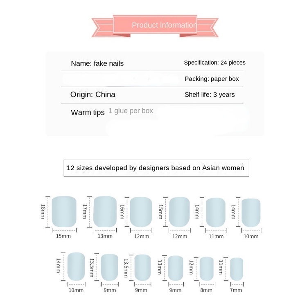The image size is (307, 307).
Task: Click the 13mm by 9mm nail
Action: point(175,268)
